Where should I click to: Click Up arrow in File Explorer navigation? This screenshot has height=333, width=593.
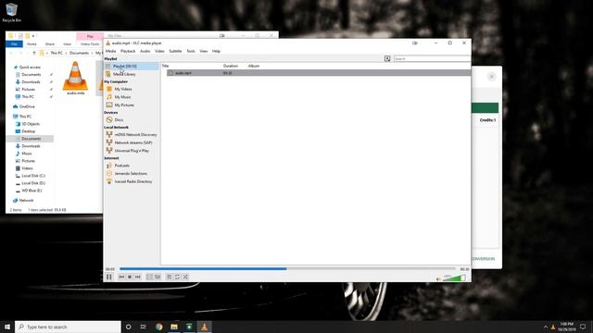34,53
